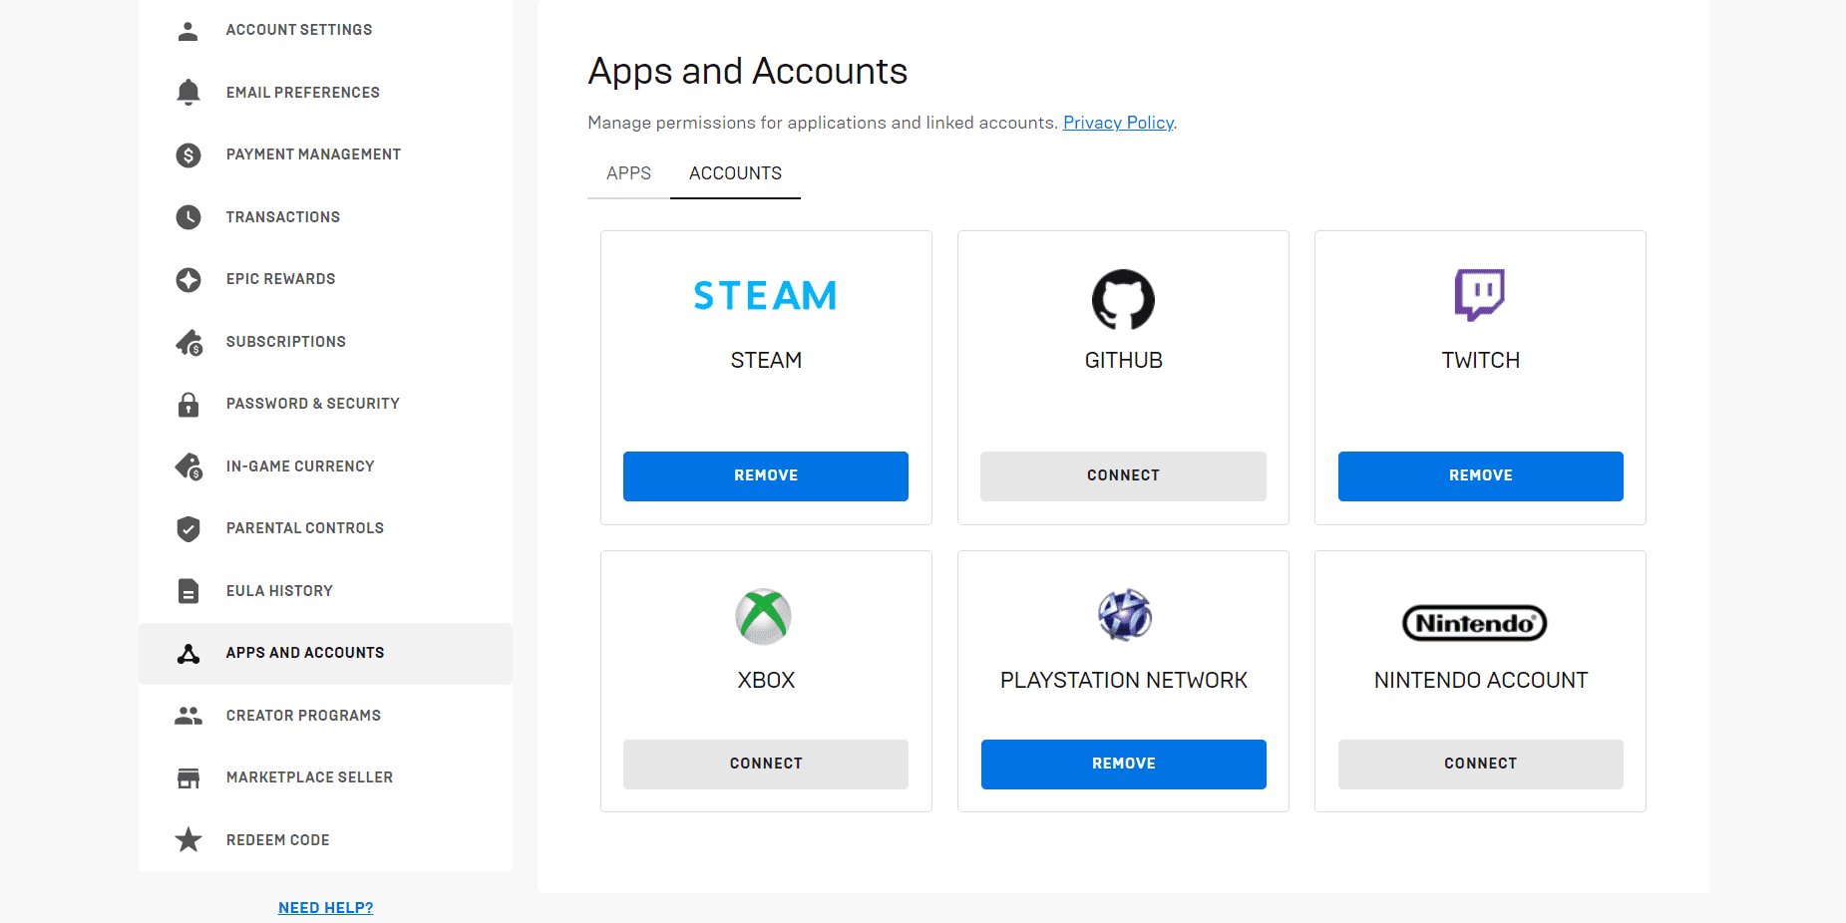
Task: Click the Email Preferences bell icon
Action: pos(188,92)
